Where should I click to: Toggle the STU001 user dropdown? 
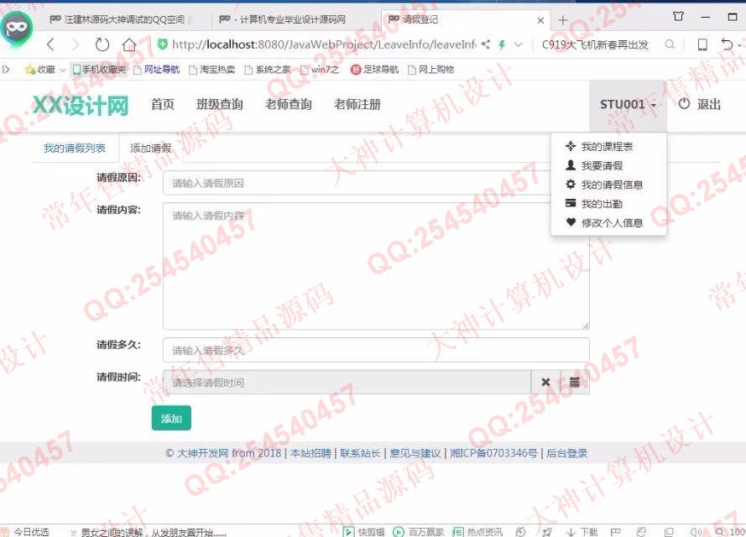pyautogui.click(x=628, y=105)
